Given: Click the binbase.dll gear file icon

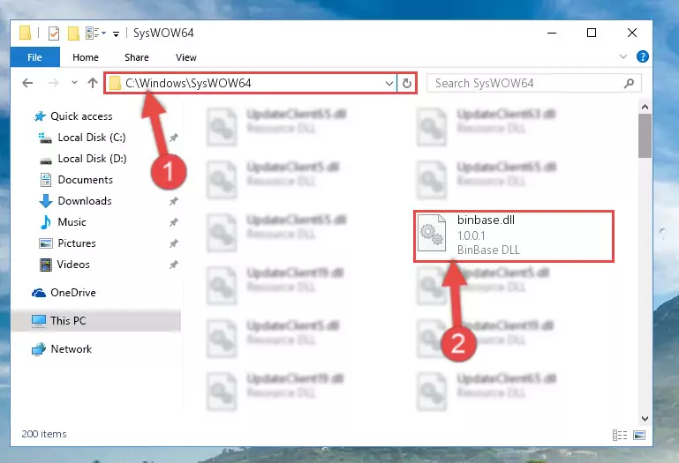Looking at the screenshot, I should click(432, 233).
